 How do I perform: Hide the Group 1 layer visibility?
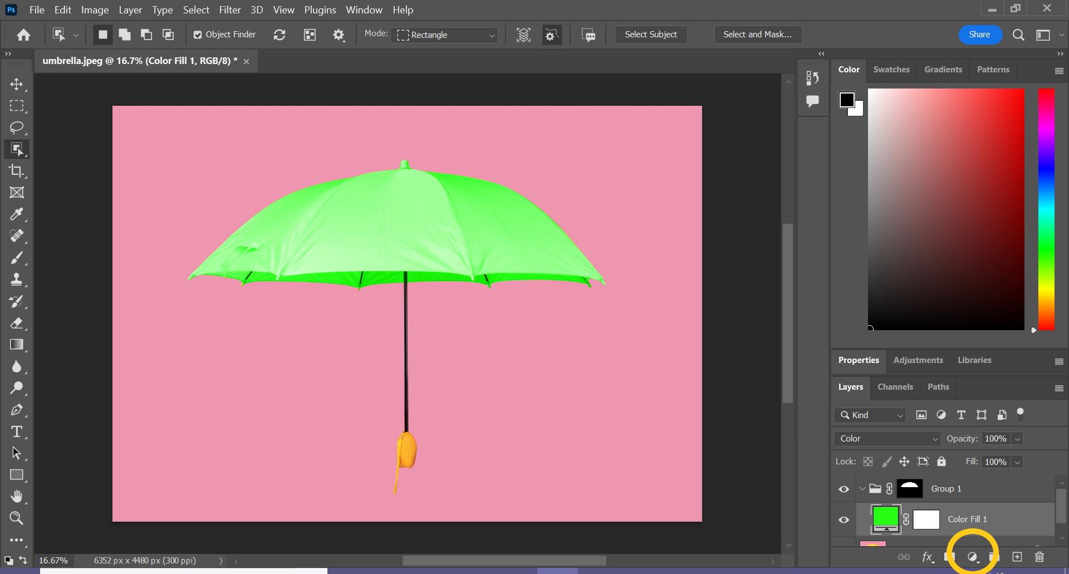coord(844,489)
